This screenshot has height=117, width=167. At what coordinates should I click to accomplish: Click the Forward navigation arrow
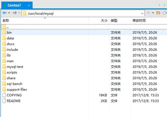(15, 13)
